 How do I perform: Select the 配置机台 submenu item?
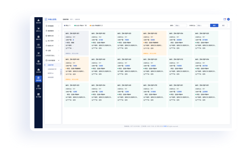[x=51, y=73]
